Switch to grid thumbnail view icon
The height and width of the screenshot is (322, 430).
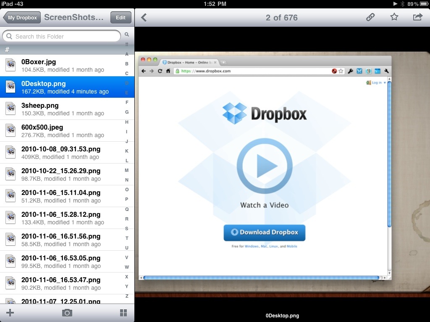[124, 313]
